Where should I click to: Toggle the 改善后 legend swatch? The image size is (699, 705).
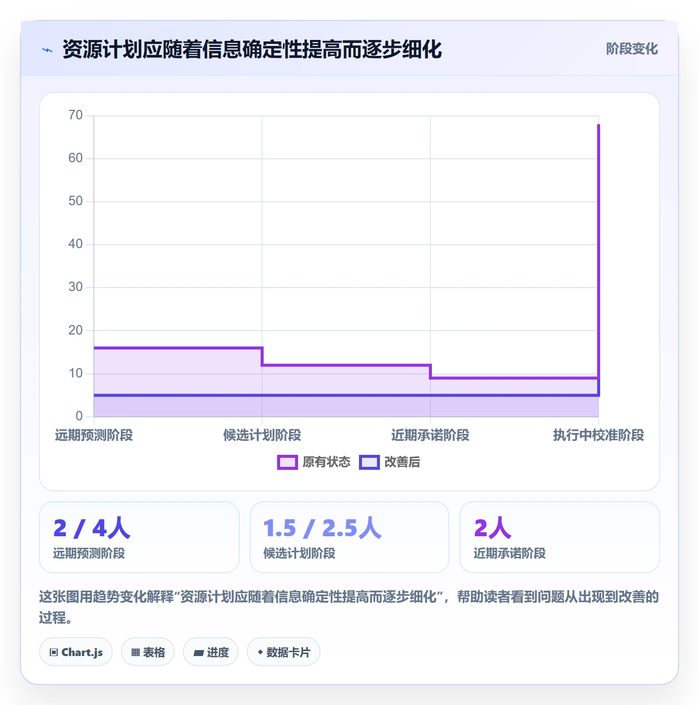pos(369,462)
